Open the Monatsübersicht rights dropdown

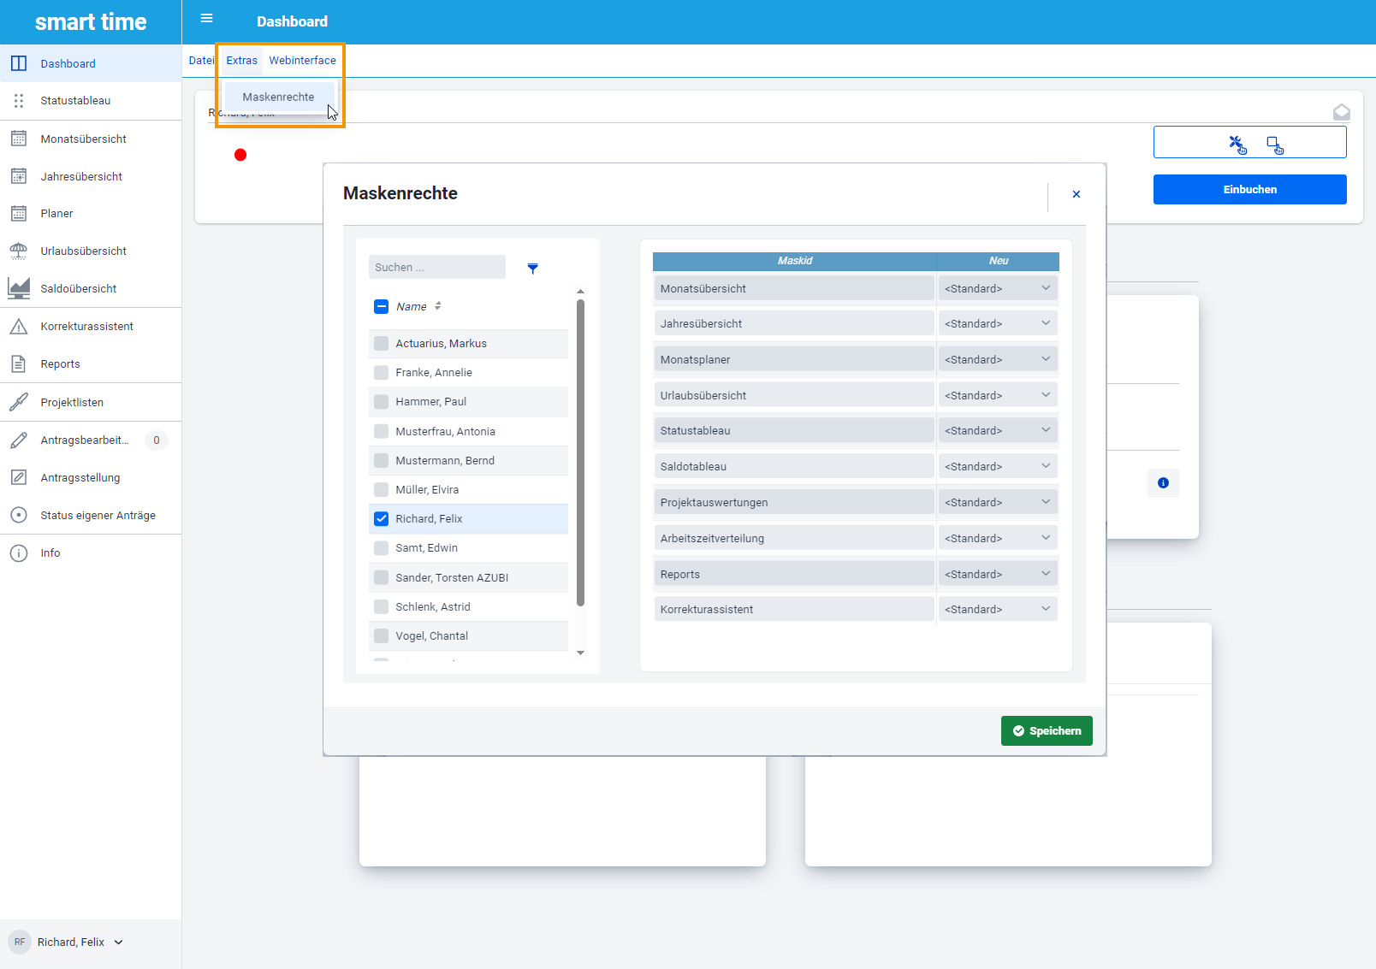998,289
